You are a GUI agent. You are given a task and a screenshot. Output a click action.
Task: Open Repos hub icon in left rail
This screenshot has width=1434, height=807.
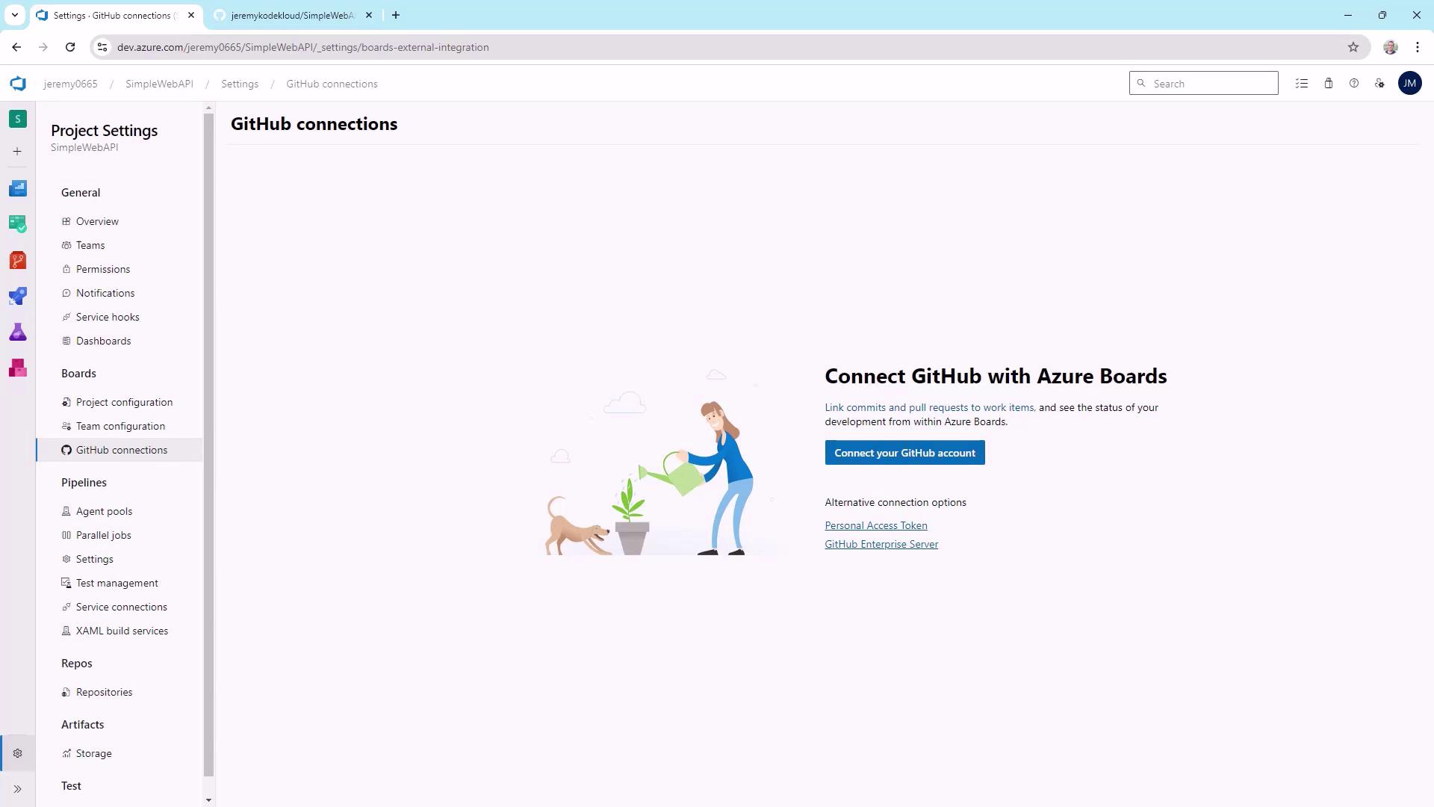tap(18, 260)
